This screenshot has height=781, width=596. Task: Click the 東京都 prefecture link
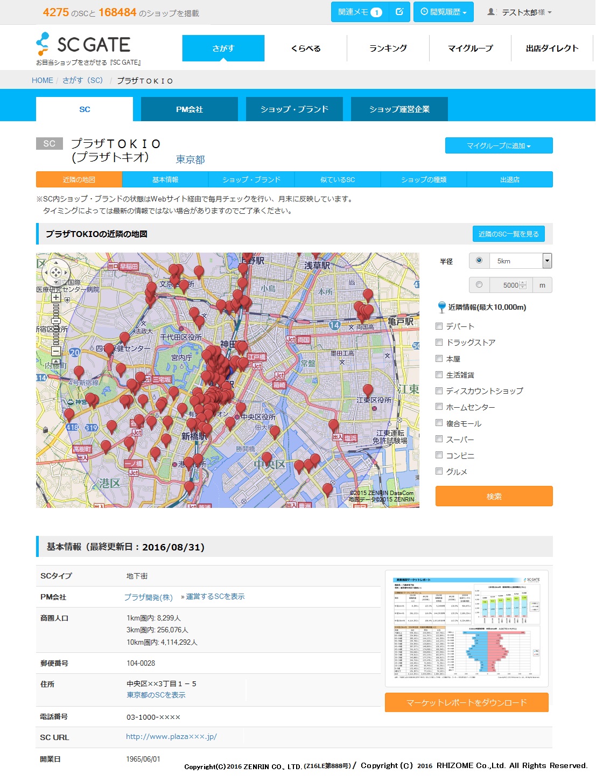coord(190,159)
